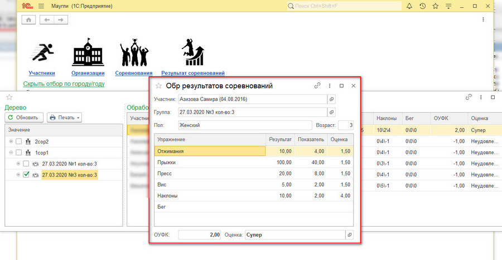Copy link to the results dialog
This screenshot has width=502, height=260.
[x=317, y=86]
